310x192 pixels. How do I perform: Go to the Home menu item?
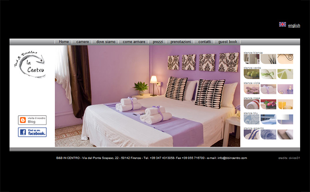point(64,42)
